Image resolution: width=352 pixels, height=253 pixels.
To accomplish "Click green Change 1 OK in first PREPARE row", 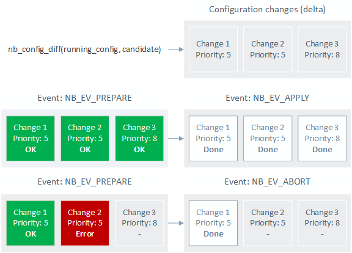I will (x=31, y=138).
